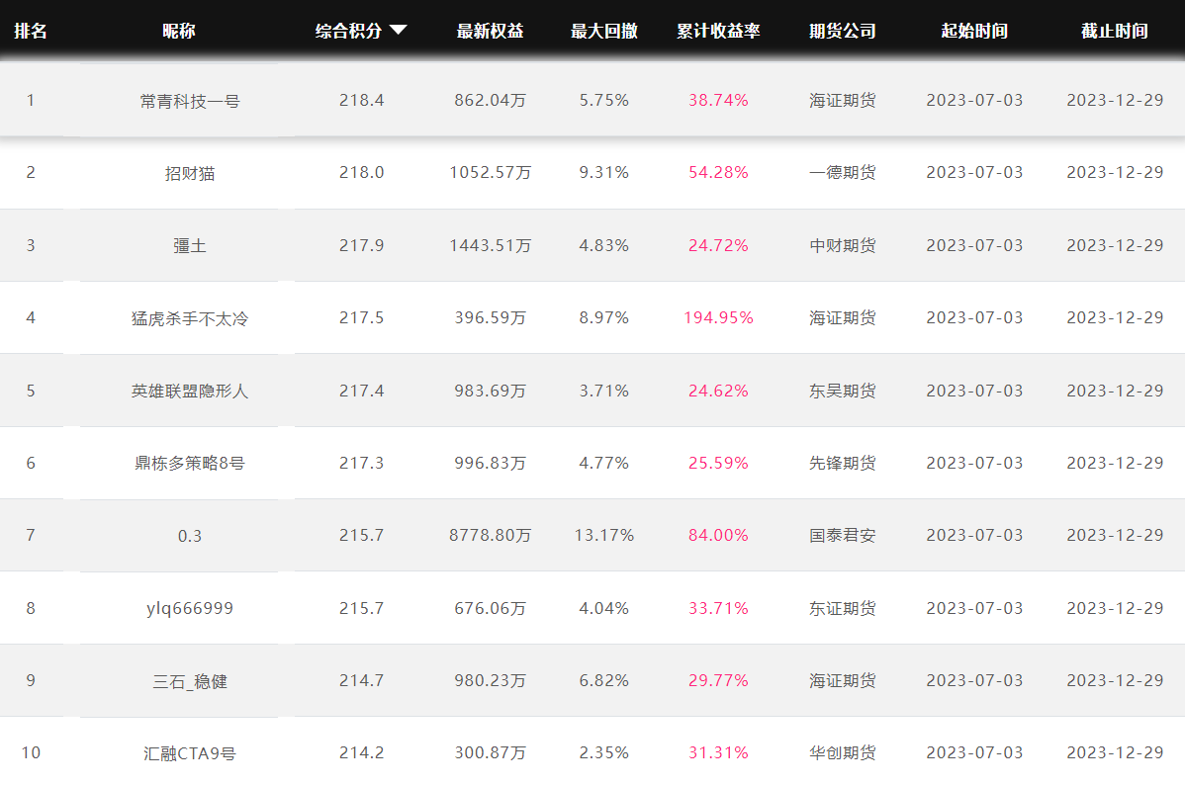Click the 累计收益率 column header
Viewport: 1185px width, 786px height.
[x=718, y=31]
